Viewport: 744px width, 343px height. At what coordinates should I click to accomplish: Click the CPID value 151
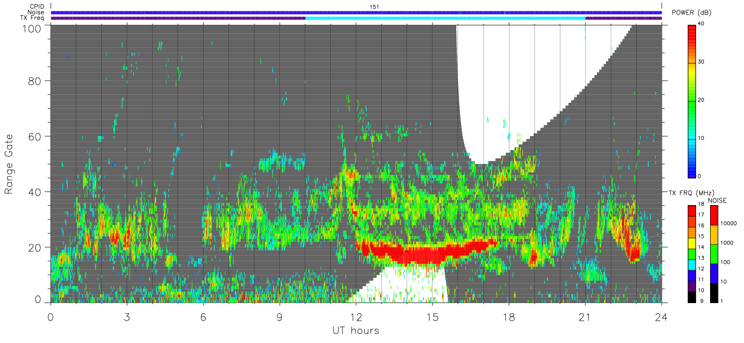[x=374, y=7]
